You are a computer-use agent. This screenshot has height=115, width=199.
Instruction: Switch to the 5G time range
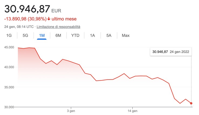(25, 35)
